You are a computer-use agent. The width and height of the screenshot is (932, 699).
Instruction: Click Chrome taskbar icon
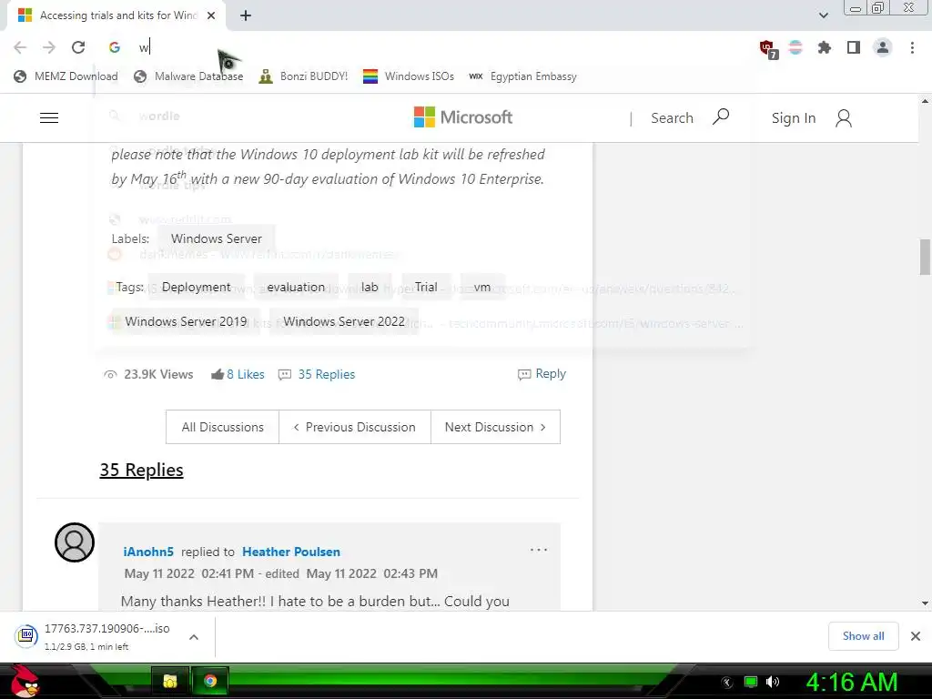click(210, 681)
